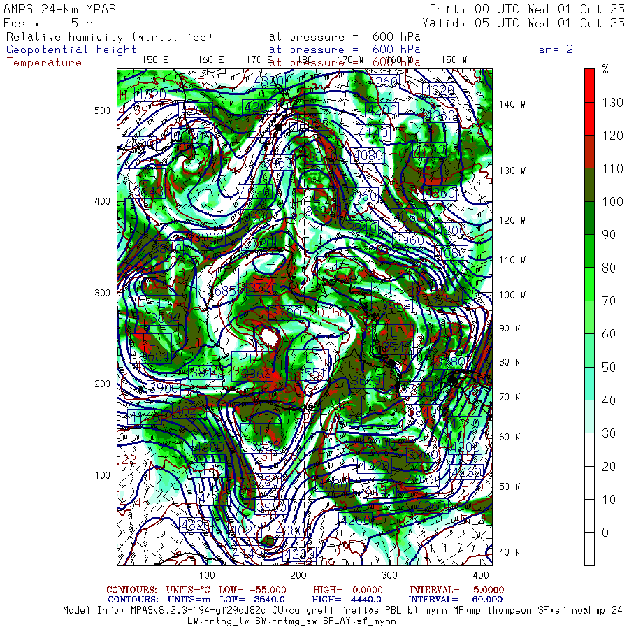The width and height of the screenshot is (629, 629).
Task: Click the blue INTERVAL= 60.000 legend value
Action: [x=456, y=600]
